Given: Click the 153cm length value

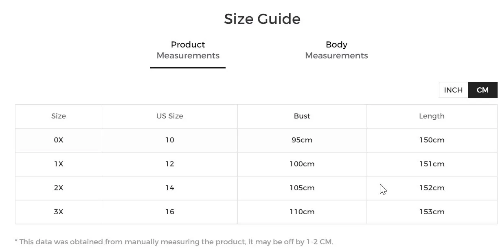Looking at the screenshot, I should pyautogui.click(x=432, y=212).
